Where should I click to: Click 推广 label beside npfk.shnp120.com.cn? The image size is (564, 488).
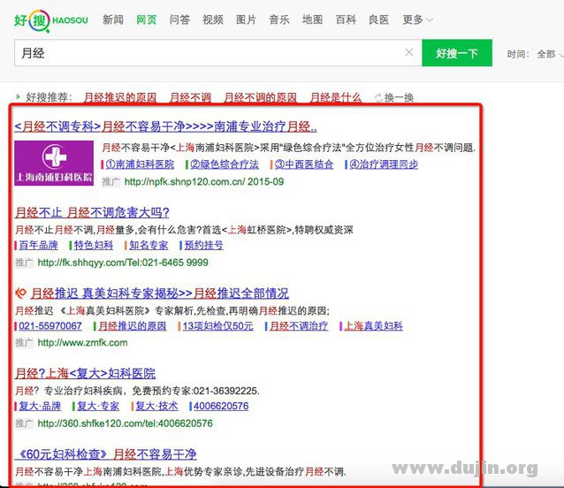[x=111, y=181]
